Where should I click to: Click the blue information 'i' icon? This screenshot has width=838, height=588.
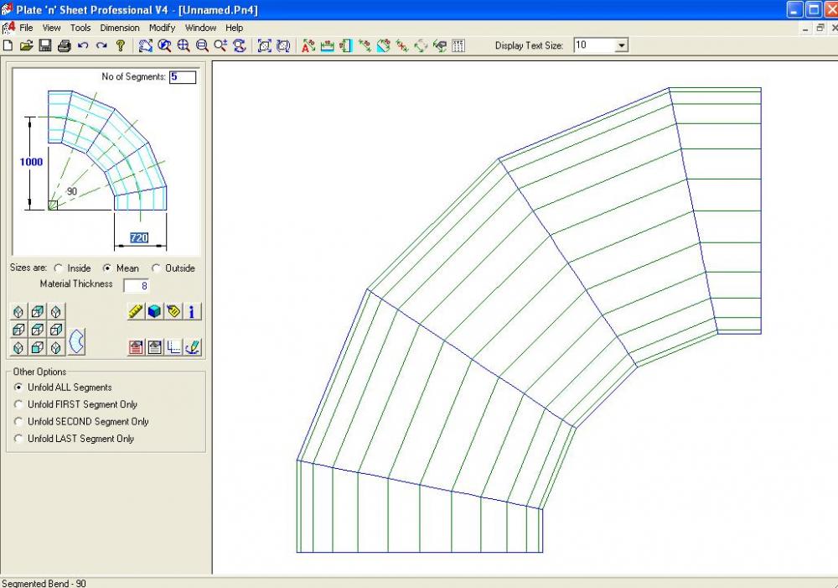(x=192, y=311)
